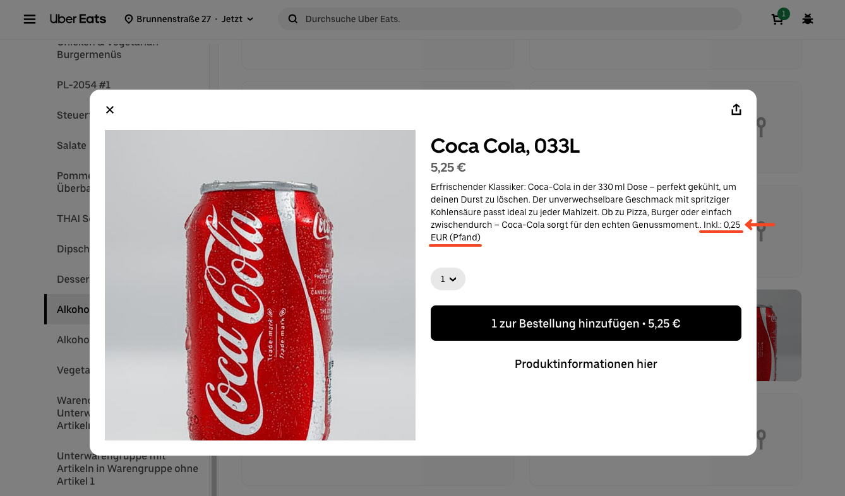Click the Inkl.: 0,25 EUR (Pfand) text
This screenshot has width=845, height=496.
coord(585,231)
